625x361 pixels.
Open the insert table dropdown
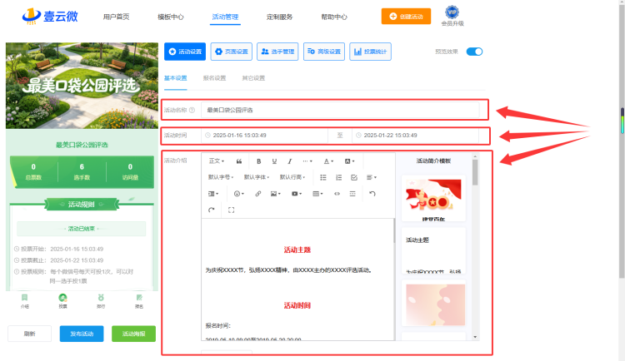click(317, 194)
